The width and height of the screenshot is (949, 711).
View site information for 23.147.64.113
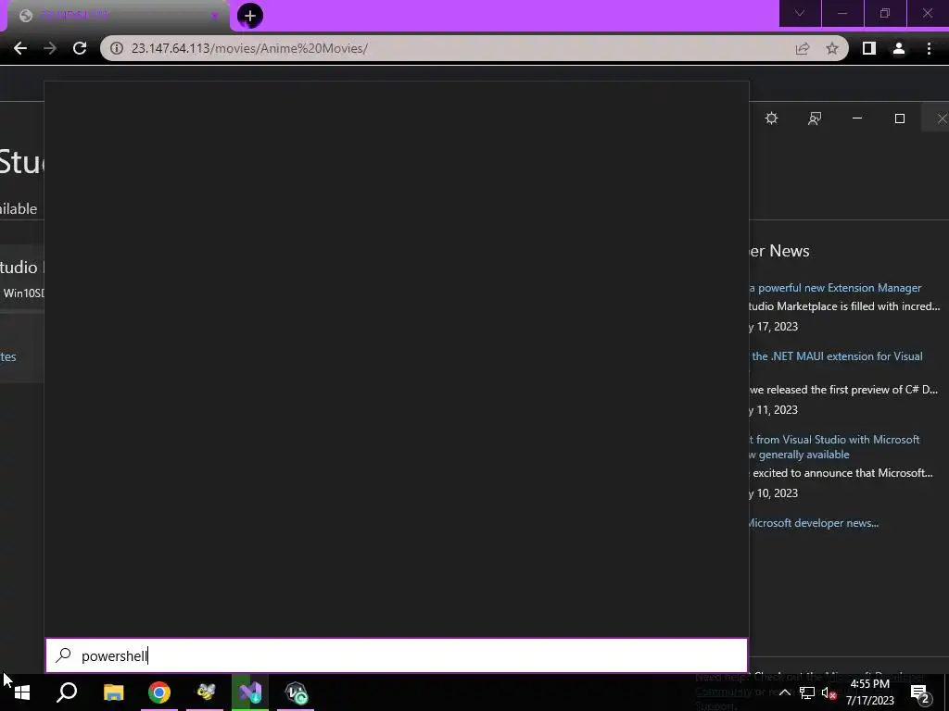[x=116, y=48]
